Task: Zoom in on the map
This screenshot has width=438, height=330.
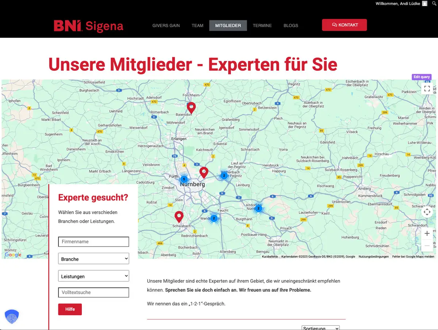Action: pos(427,233)
